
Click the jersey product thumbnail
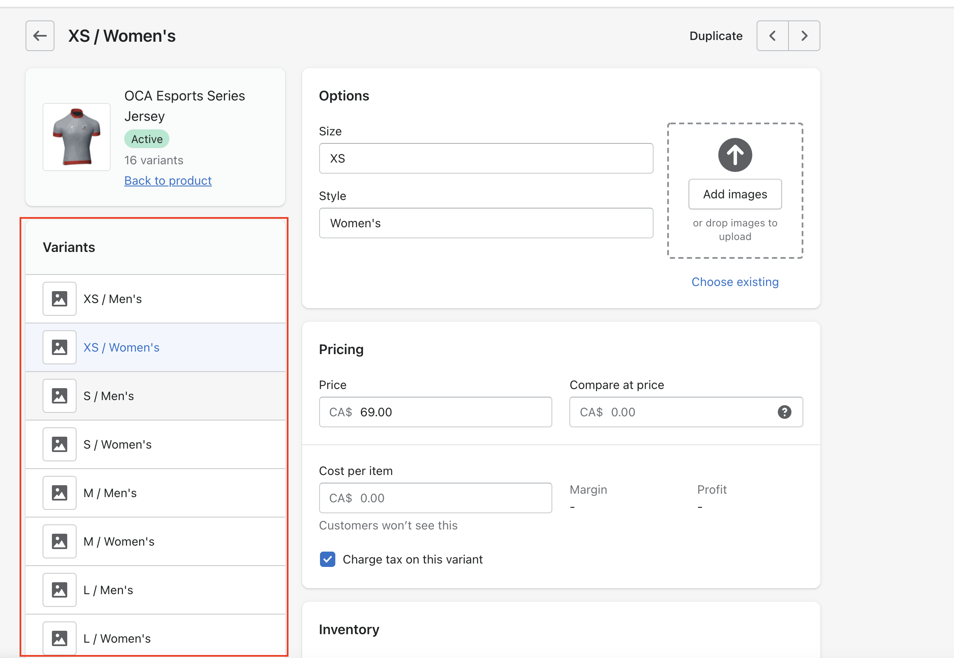pyautogui.click(x=77, y=137)
